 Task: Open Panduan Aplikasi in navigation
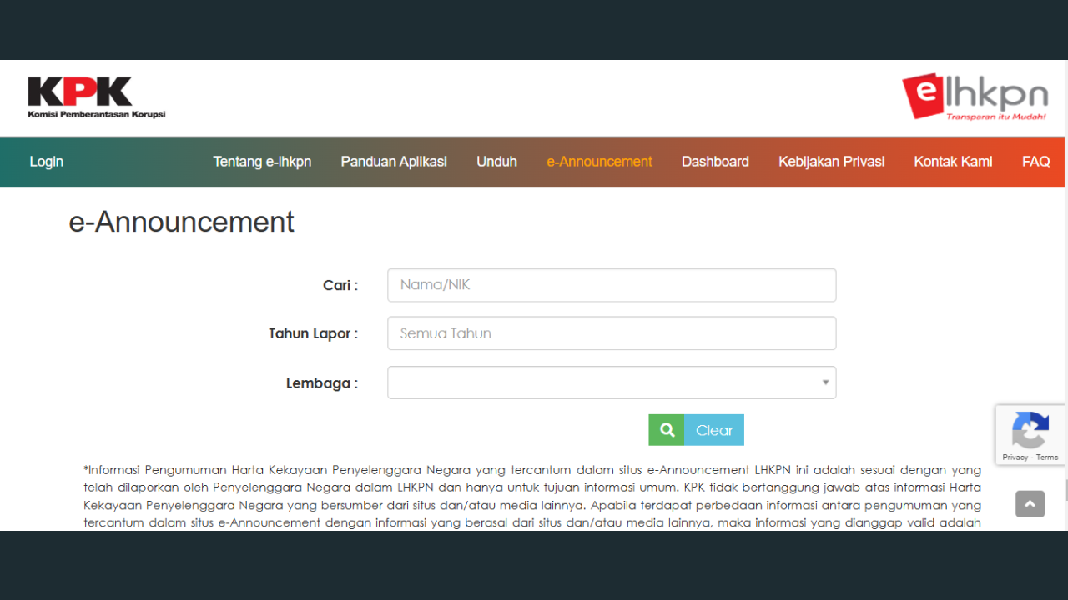[394, 162]
